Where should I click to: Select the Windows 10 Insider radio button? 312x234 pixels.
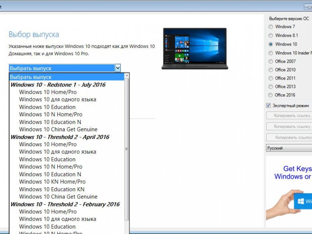pos(271,53)
